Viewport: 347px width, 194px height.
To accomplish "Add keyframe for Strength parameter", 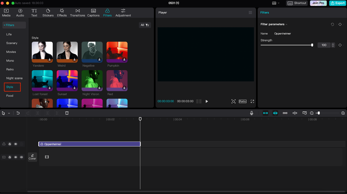I will (x=340, y=45).
